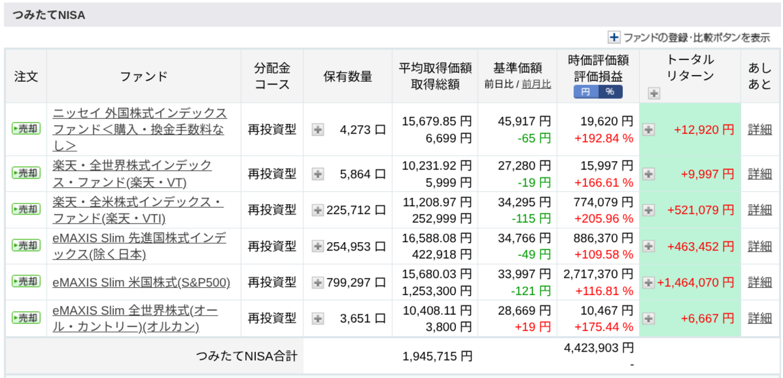
Task: Click 売却 for eMAXIS Slim 先進国株式
Action: point(26,245)
